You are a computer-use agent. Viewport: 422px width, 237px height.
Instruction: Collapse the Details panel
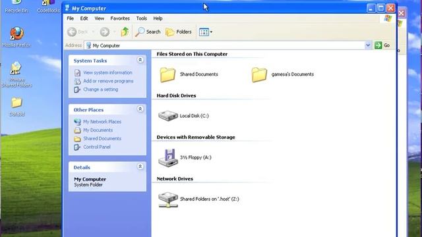(140, 167)
